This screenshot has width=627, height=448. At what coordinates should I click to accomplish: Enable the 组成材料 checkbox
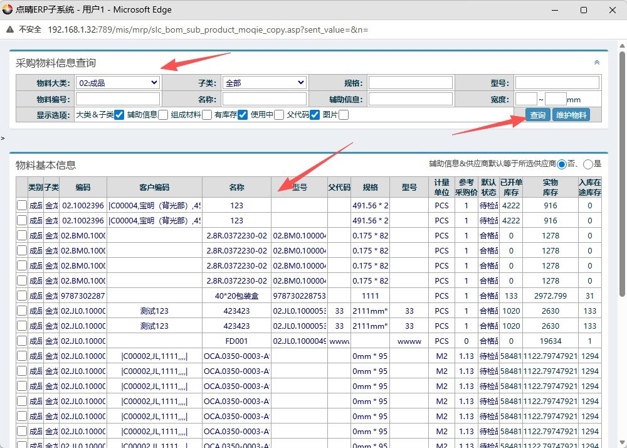207,115
